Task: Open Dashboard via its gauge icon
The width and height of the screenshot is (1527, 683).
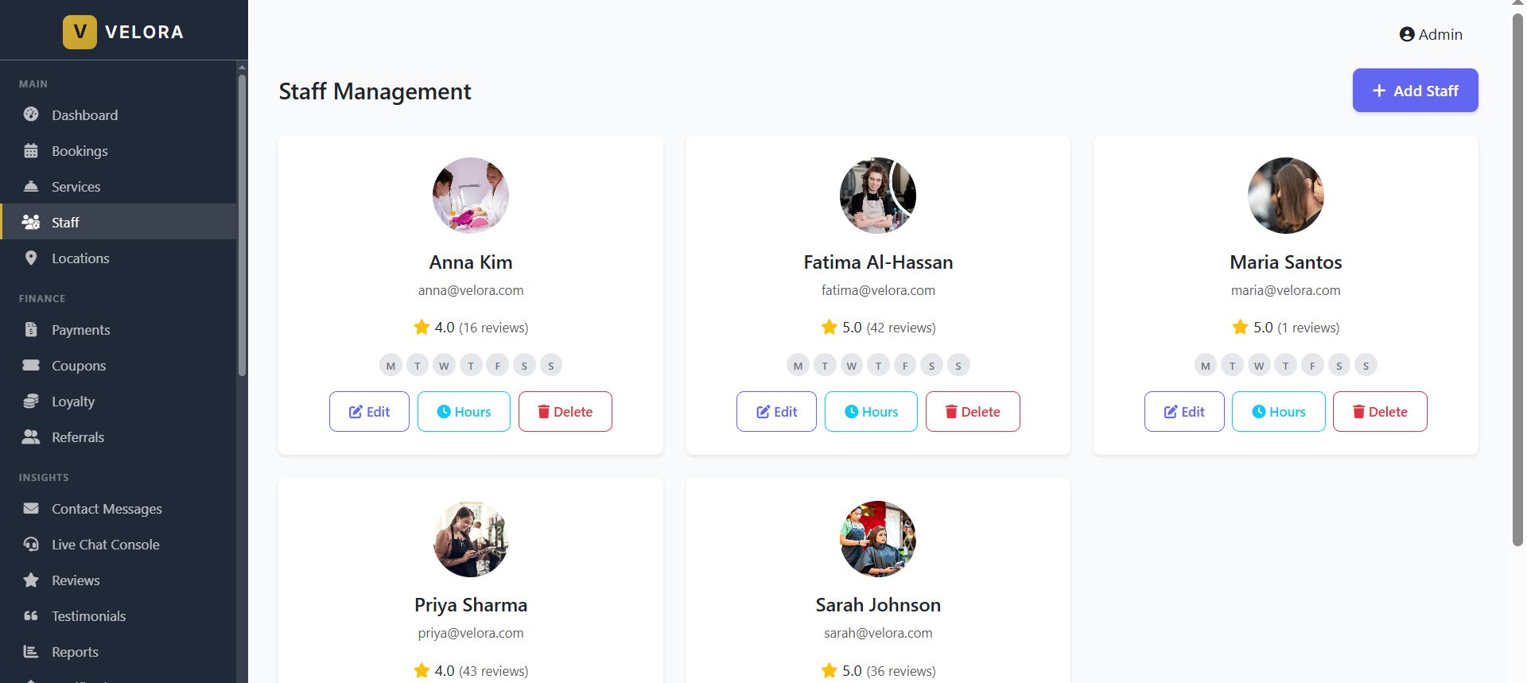Action: pyautogui.click(x=31, y=114)
